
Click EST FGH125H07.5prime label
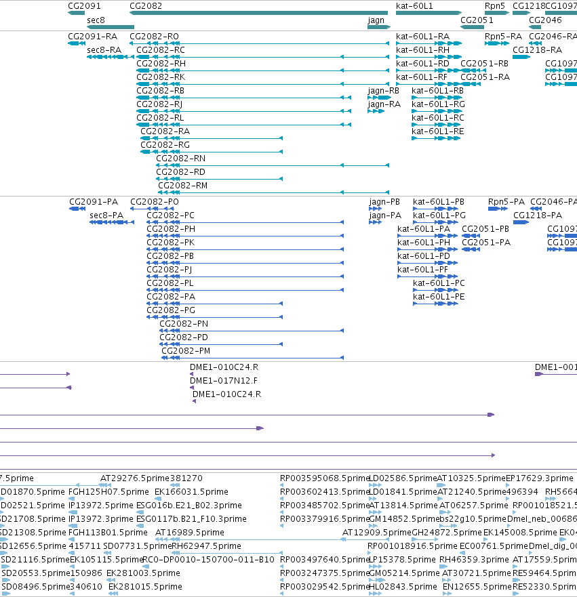click(108, 492)
